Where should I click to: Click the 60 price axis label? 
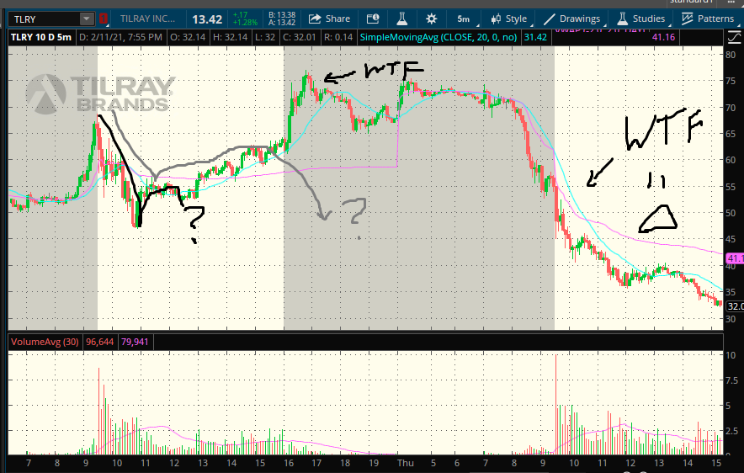731,161
